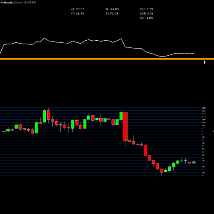This screenshot has height=214, width=214.
Task: Click the 31 price axis label
Action: click(x=203, y=163)
